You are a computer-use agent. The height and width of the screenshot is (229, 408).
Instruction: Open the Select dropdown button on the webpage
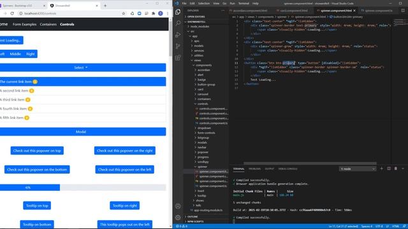pos(81,67)
